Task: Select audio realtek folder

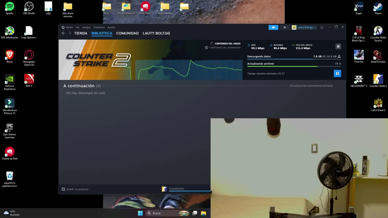Action: (x=165, y=8)
